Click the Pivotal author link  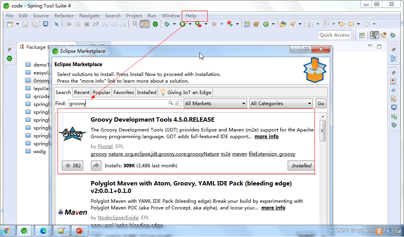(105, 146)
